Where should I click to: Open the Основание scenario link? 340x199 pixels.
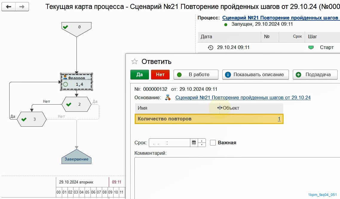point(243,97)
